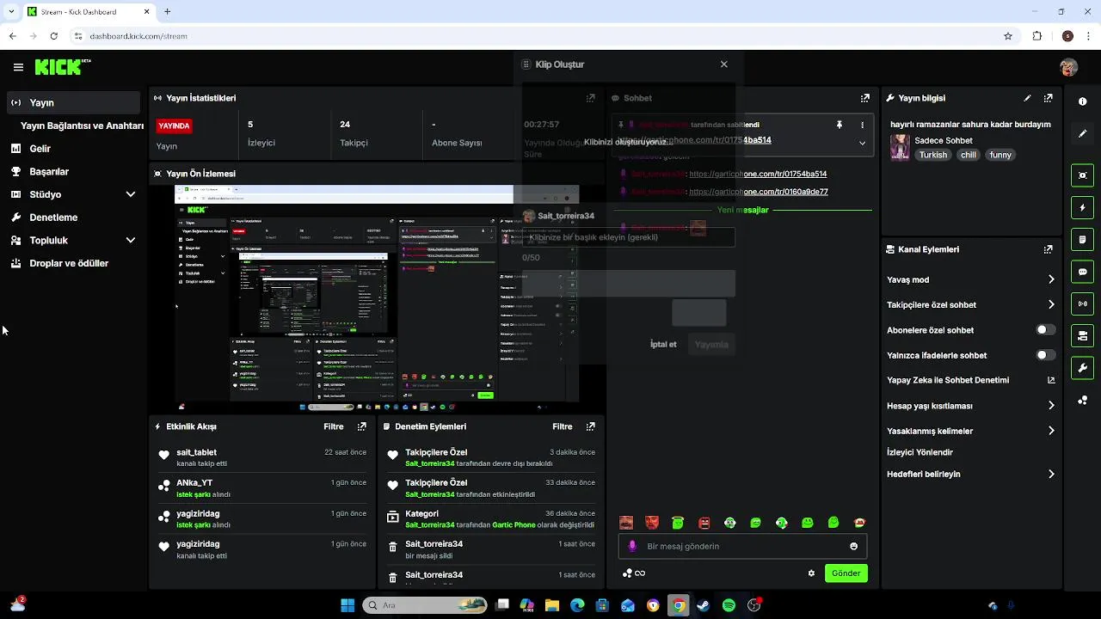The height and width of the screenshot is (619, 1101).
Task: Focus the Bir mesaj gönderin input
Action: [742, 546]
